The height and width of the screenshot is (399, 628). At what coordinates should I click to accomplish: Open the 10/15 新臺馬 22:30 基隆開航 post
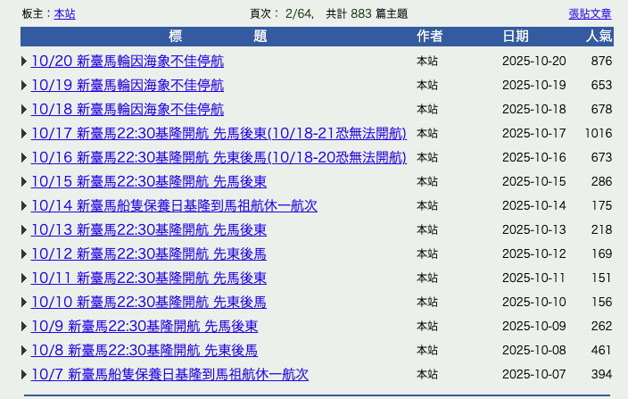[x=148, y=182]
